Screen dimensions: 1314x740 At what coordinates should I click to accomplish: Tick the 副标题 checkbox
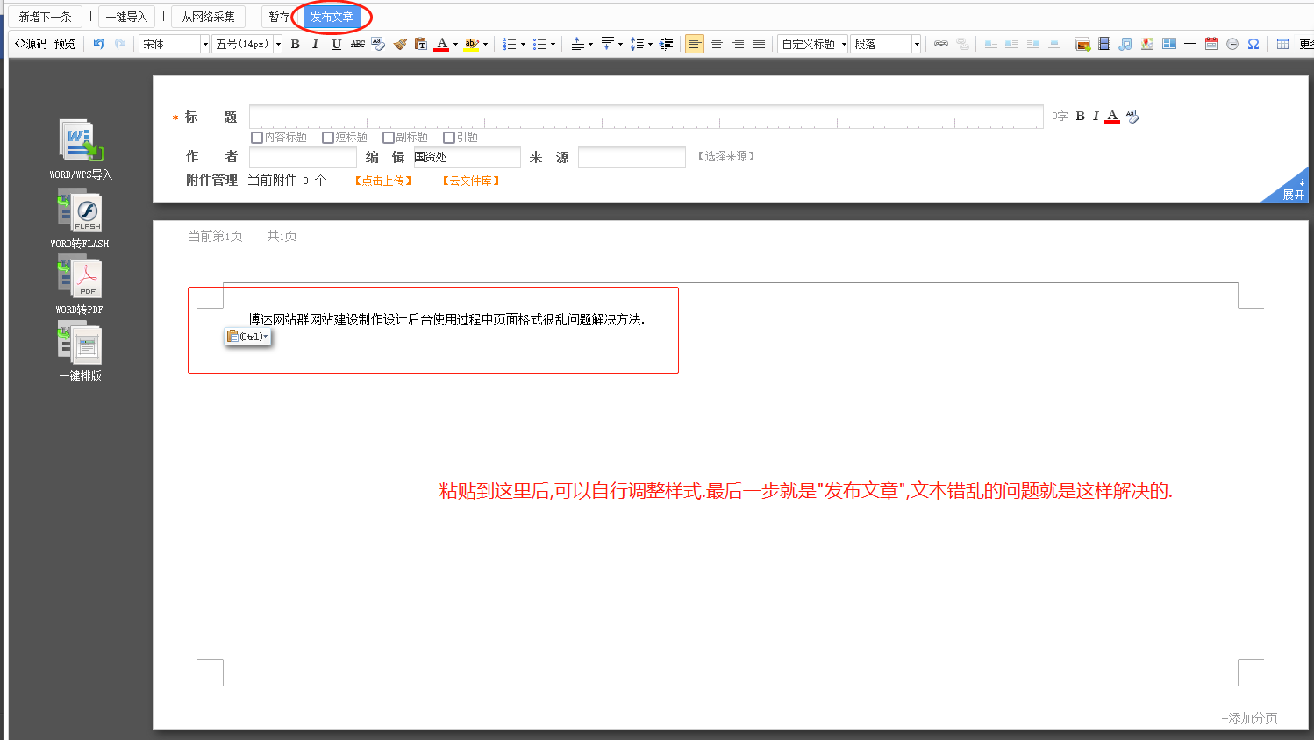coord(389,138)
